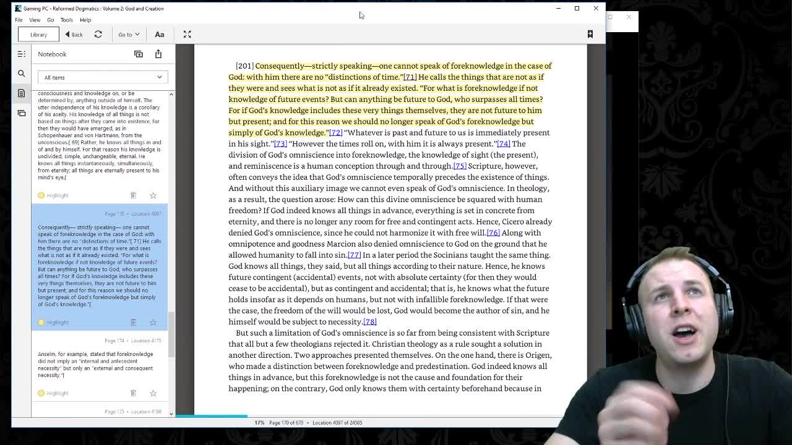Return to the Library
The height and width of the screenshot is (445, 792).
(38, 35)
